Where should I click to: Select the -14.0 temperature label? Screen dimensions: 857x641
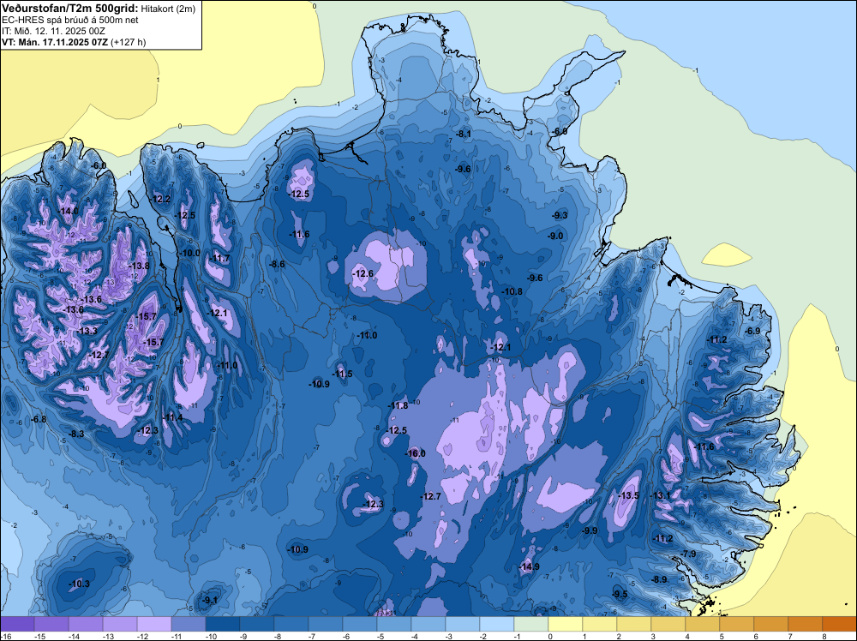[69, 212]
